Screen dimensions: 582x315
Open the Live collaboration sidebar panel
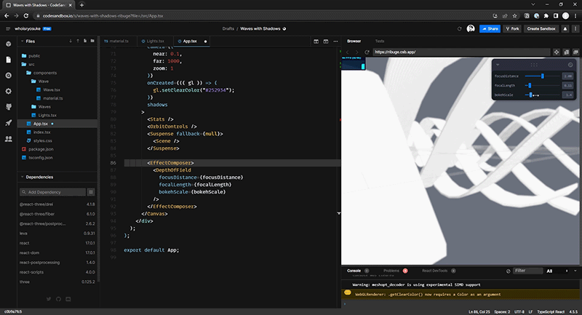tap(8, 139)
